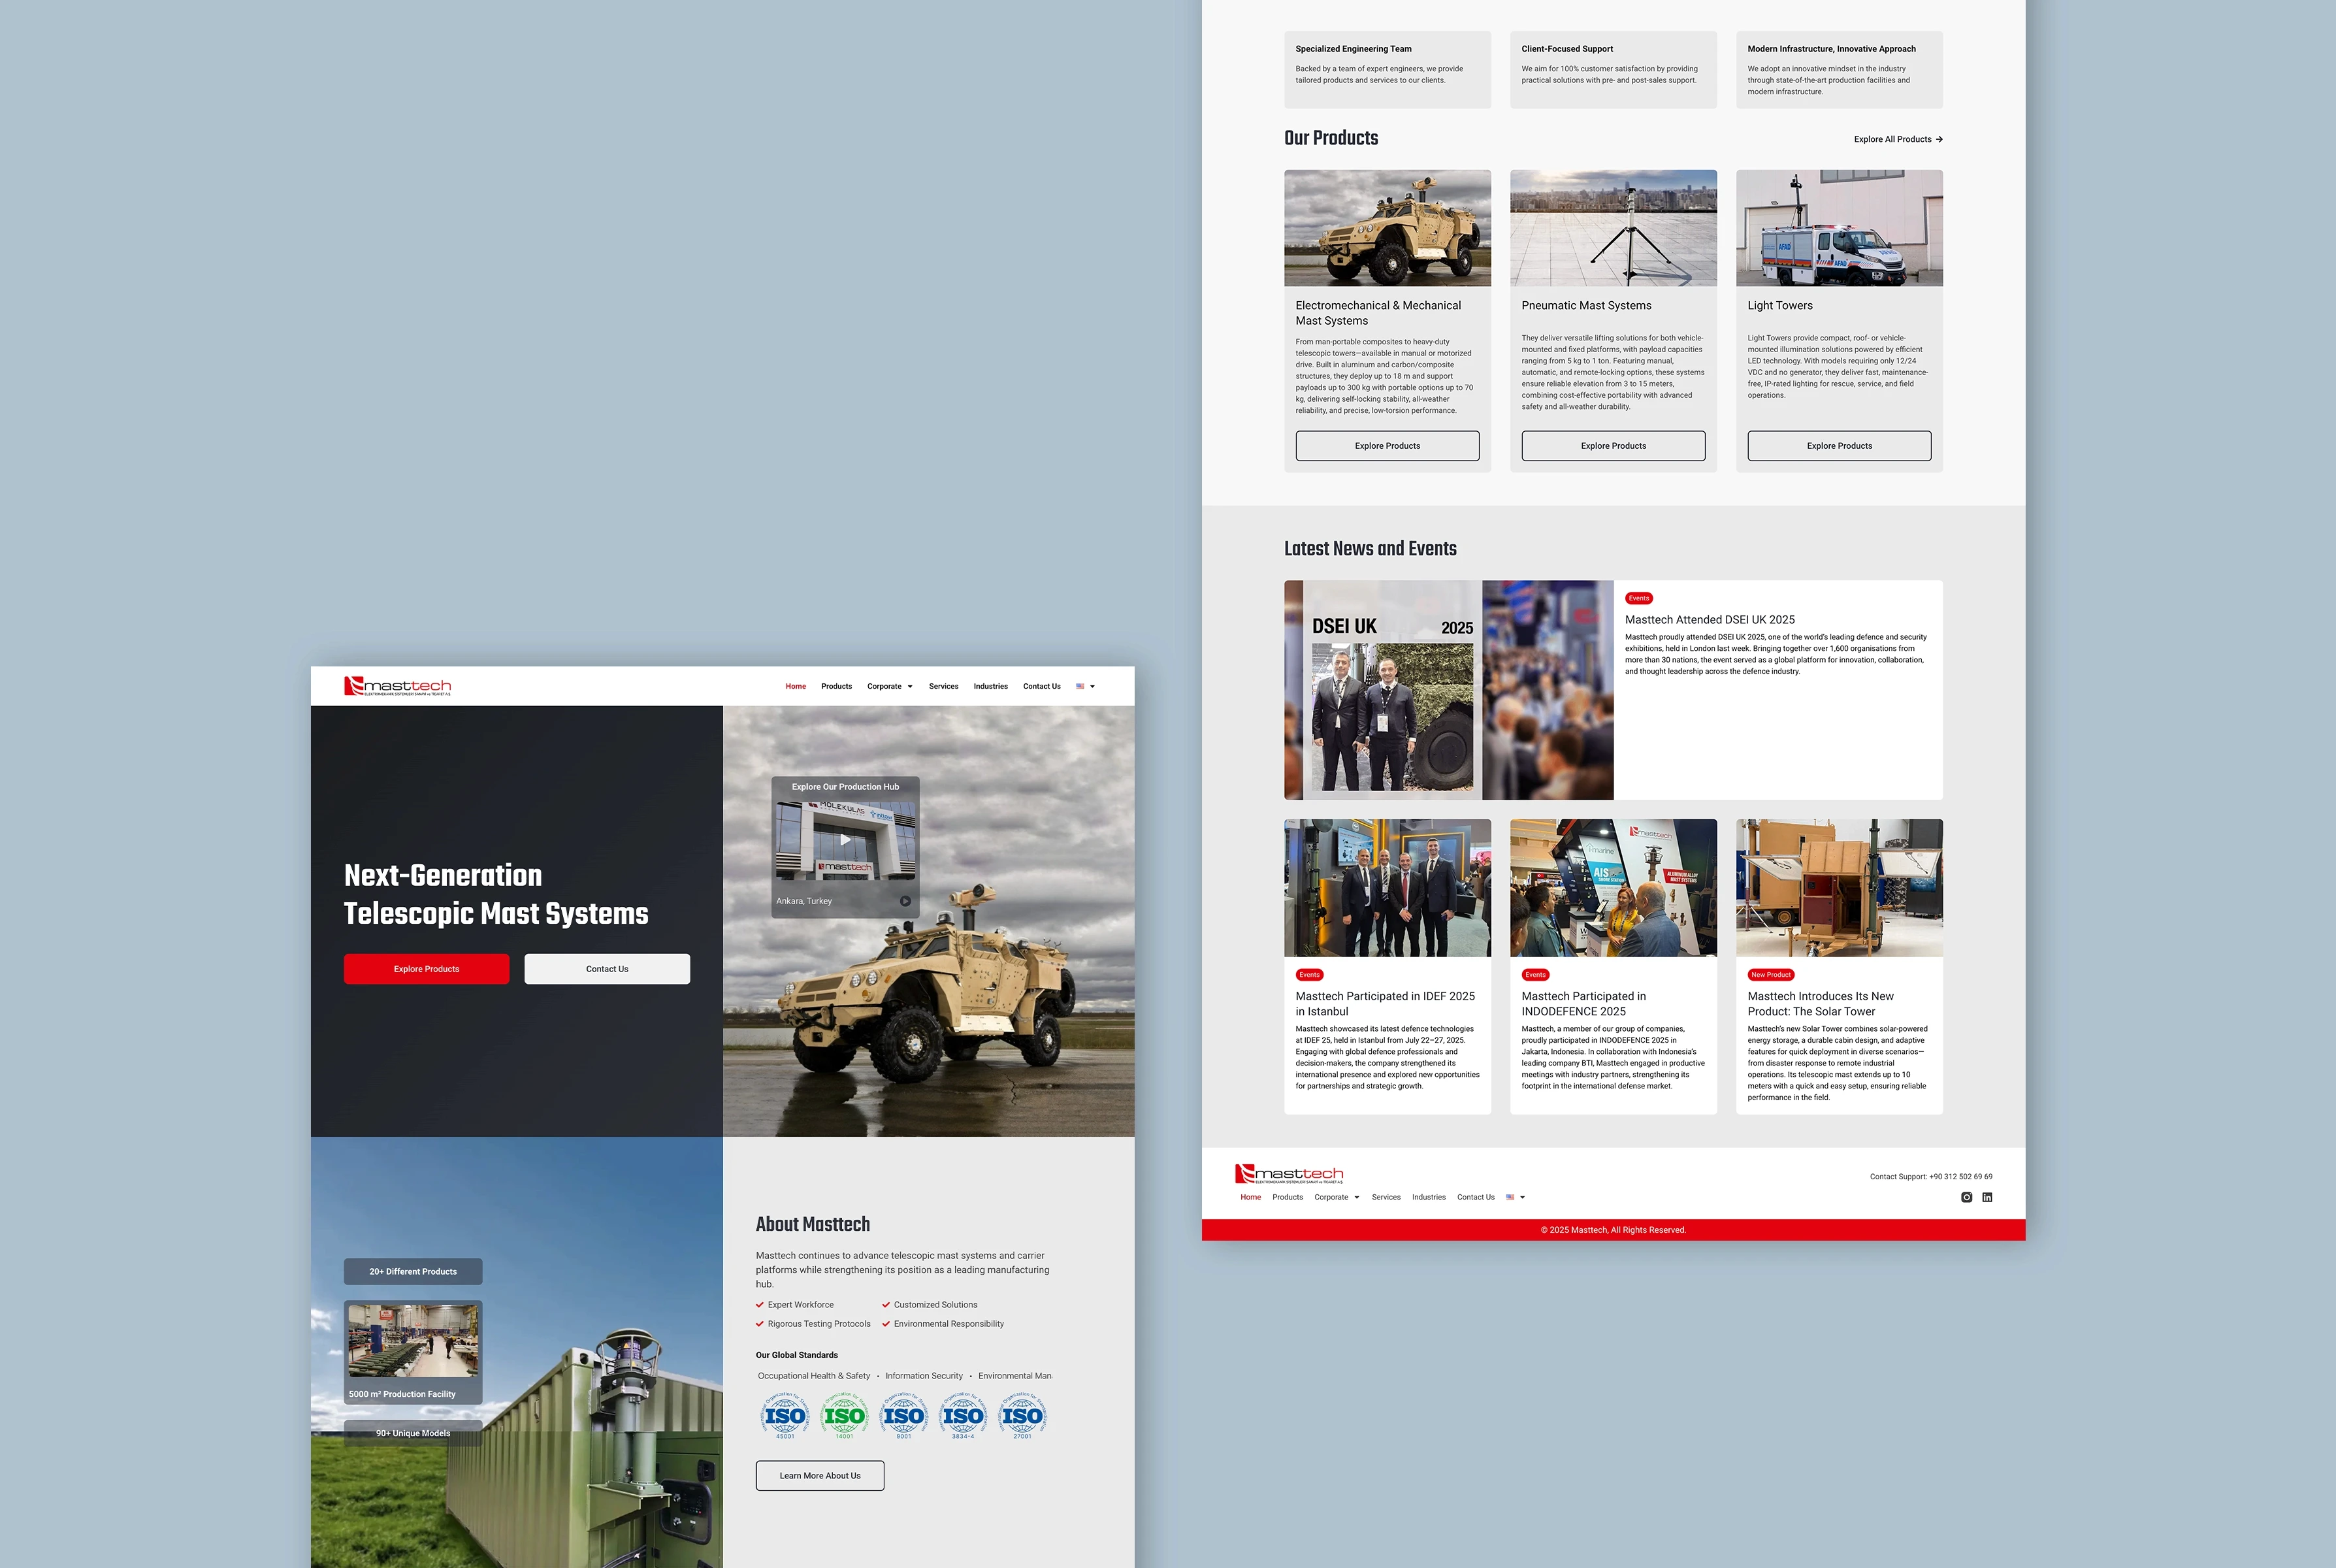Open the Instagram icon in footer
2336x1568 pixels.
click(1966, 1197)
